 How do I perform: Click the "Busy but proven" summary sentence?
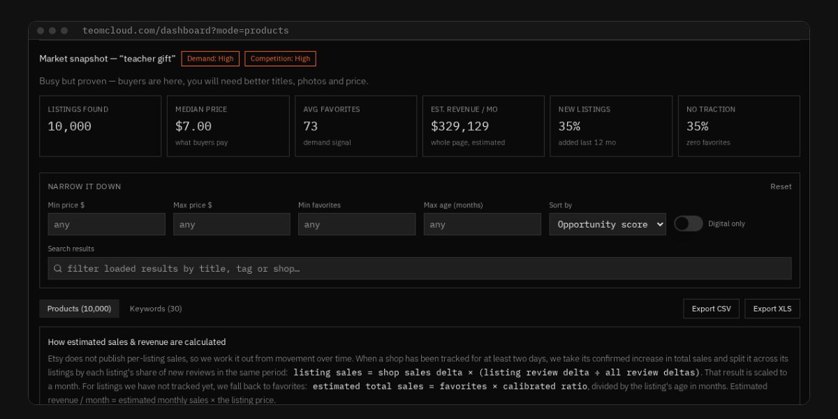(204, 81)
